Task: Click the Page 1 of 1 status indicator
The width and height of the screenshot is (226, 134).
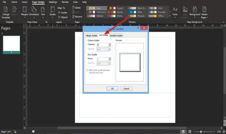Action: pos(6,131)
